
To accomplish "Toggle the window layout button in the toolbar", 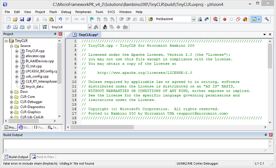I will click(x=254, y=19).
